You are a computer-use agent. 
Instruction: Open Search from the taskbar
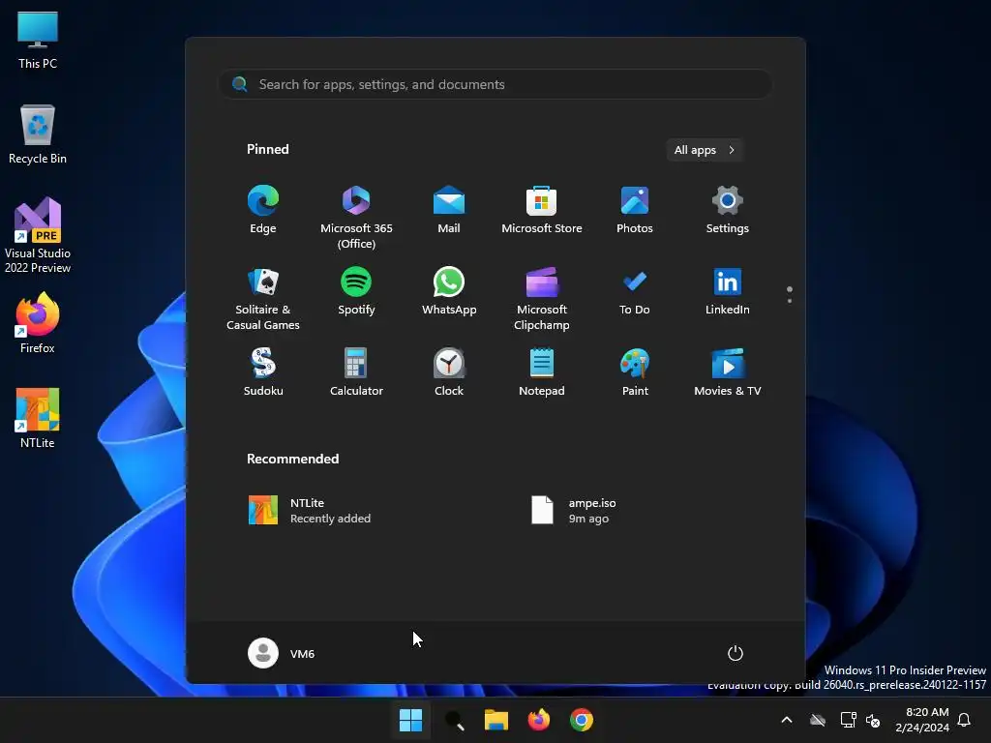454,720
